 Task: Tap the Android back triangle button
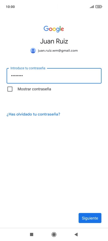coord(76,234)
